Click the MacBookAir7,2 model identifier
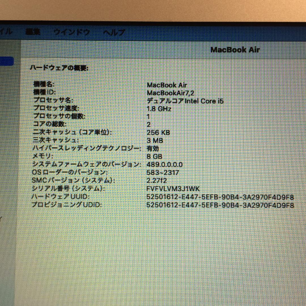306x306 pixels. [170, 92]
